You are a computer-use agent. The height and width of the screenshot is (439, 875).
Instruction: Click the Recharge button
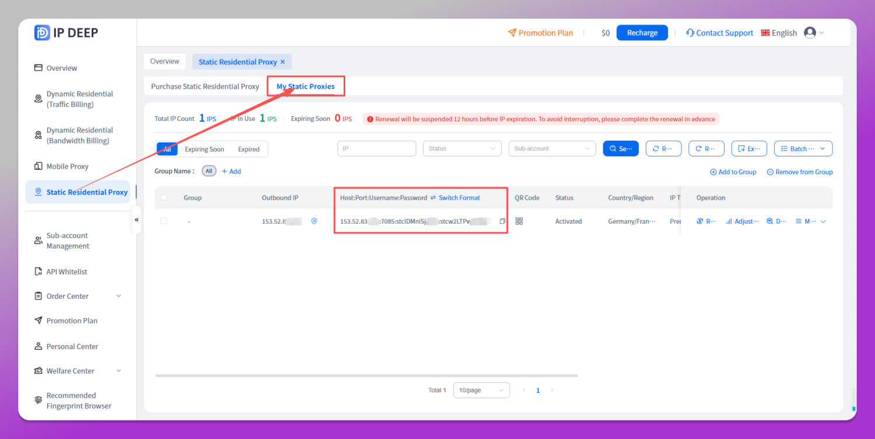click(642, 33)
